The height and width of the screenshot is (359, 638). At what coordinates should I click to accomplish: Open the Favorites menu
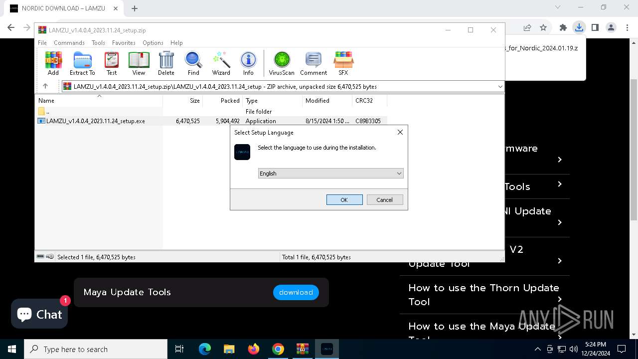tap(124, 43)
